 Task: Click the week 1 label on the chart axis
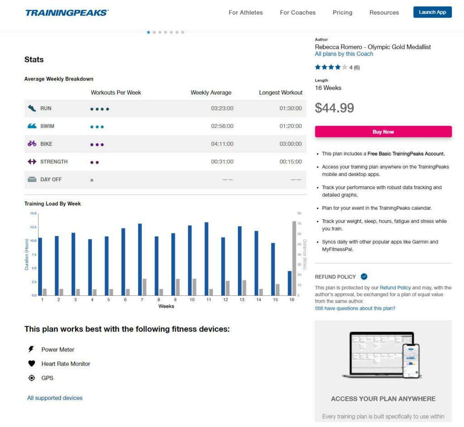coord(42,299)
